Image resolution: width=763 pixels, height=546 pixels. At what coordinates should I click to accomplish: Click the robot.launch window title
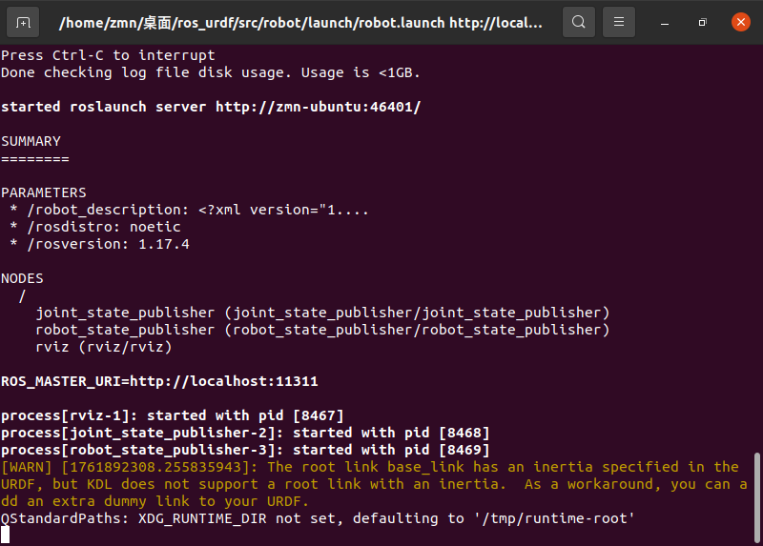(x=300, y=21)
